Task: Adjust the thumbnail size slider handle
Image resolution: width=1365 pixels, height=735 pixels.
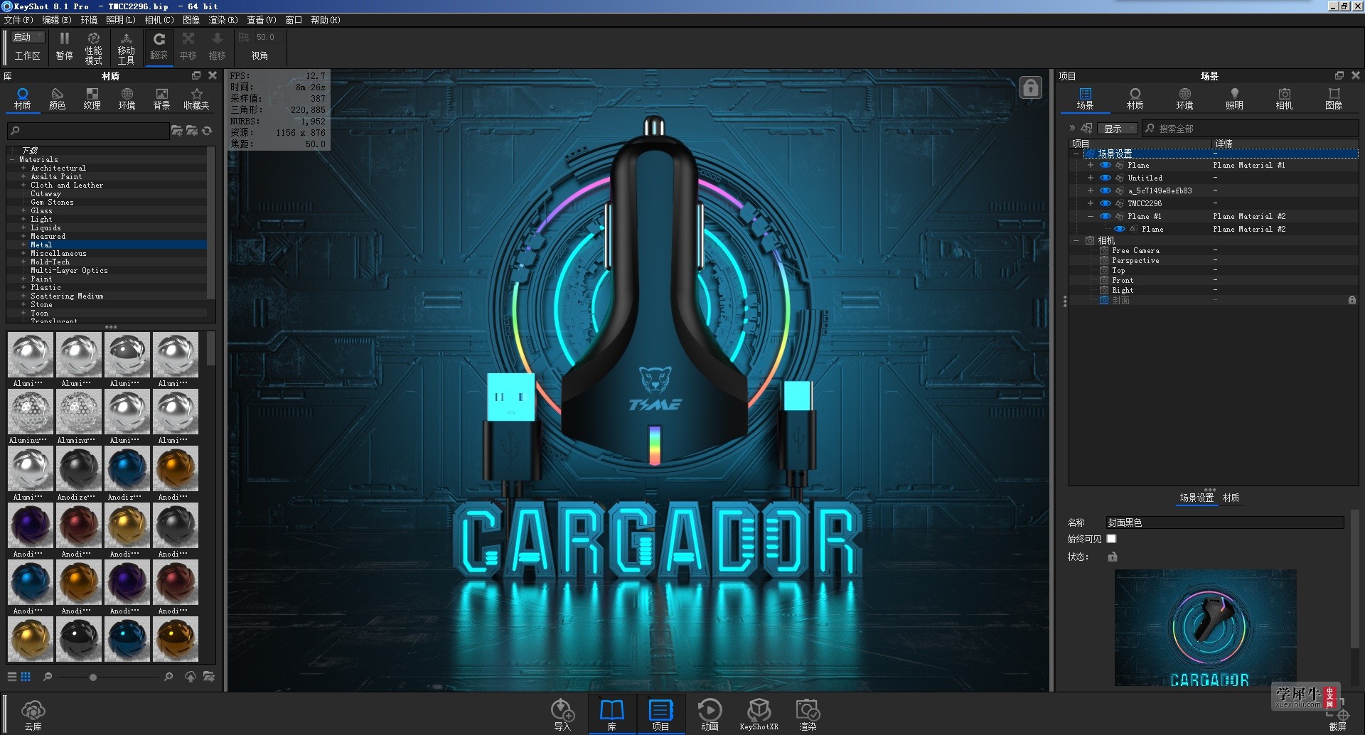Action: coord(93,677)
